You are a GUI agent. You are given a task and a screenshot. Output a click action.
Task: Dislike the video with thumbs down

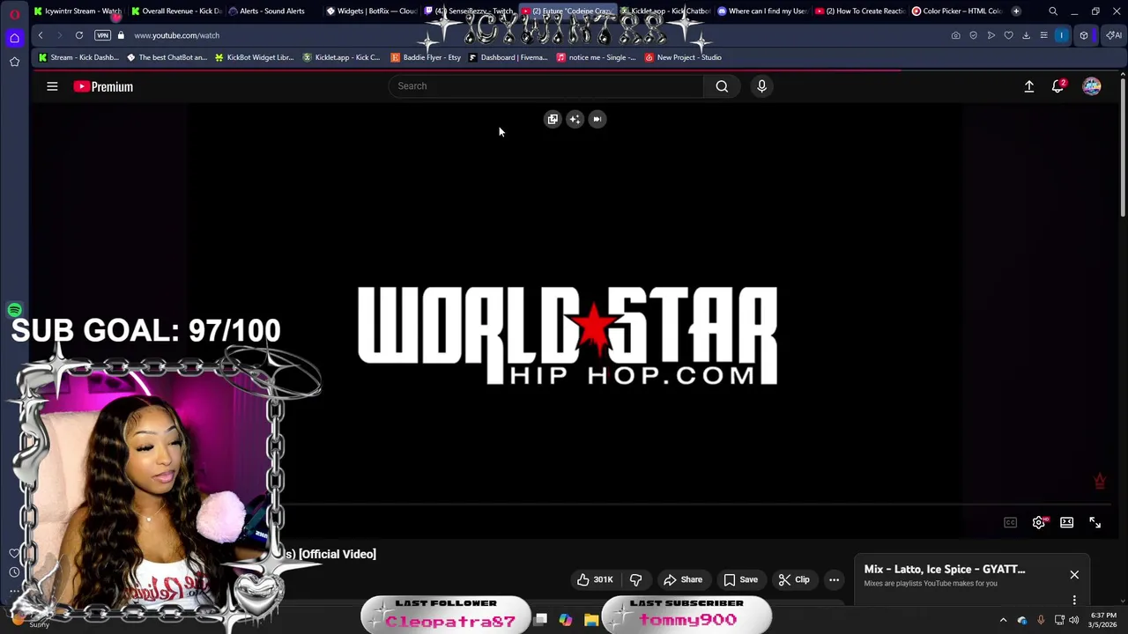tap(635, 579)
